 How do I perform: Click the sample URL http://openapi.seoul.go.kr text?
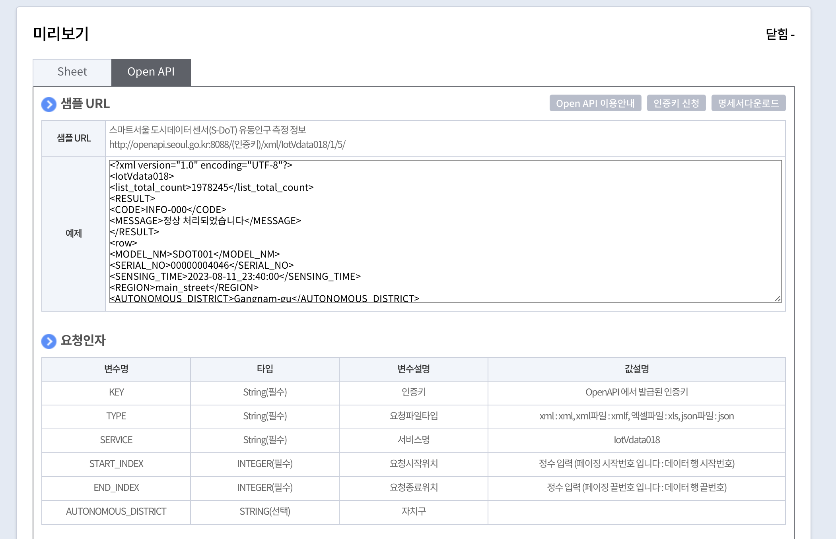click(227, 145)
